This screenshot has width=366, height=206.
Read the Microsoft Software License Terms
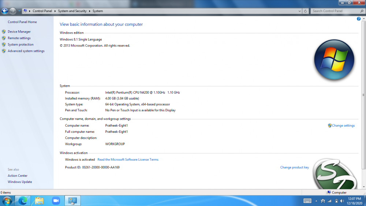click(128, 160)
